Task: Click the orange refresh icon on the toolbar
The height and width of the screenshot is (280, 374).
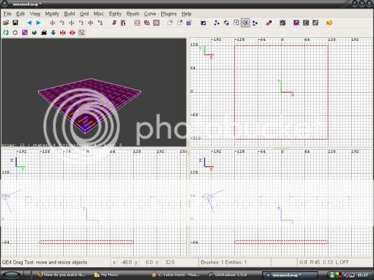Action: pos(330,23)
